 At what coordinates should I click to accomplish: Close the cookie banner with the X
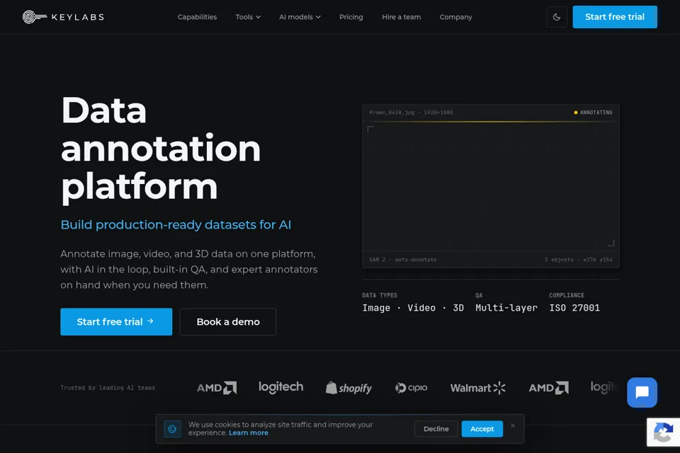513,425
